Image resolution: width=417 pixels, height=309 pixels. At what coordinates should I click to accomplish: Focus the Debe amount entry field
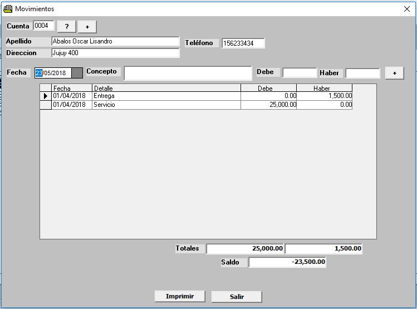299,73
